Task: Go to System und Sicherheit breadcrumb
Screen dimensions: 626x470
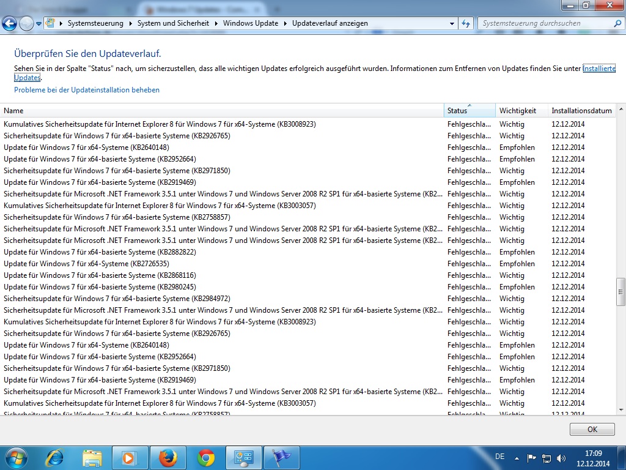Action: tap(173, 24)
